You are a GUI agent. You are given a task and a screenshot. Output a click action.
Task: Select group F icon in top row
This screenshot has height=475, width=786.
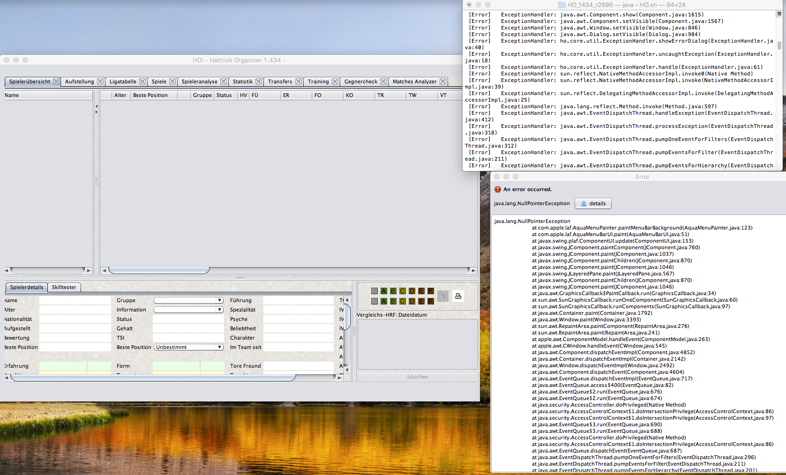coord(431,291)
